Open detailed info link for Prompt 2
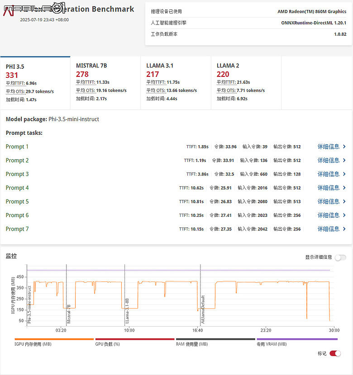 329,160
